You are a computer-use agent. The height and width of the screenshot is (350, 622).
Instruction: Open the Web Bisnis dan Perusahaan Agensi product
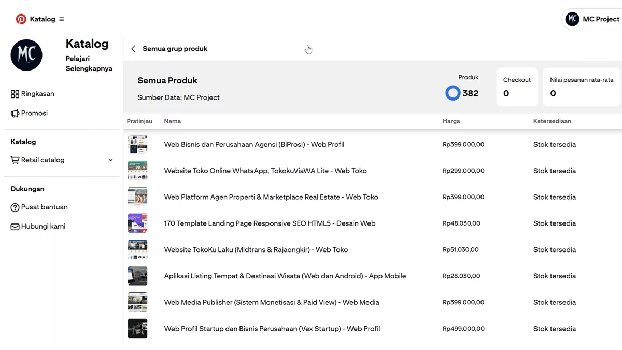tap(254, 144)
